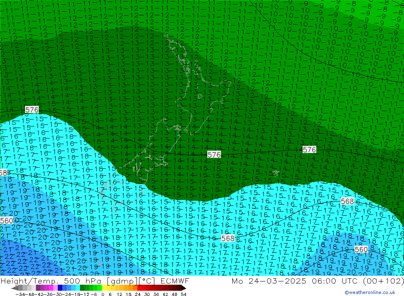Click the 560 label in the southeast corner
The width and height of the screenshot is (404, 296).
361,250
